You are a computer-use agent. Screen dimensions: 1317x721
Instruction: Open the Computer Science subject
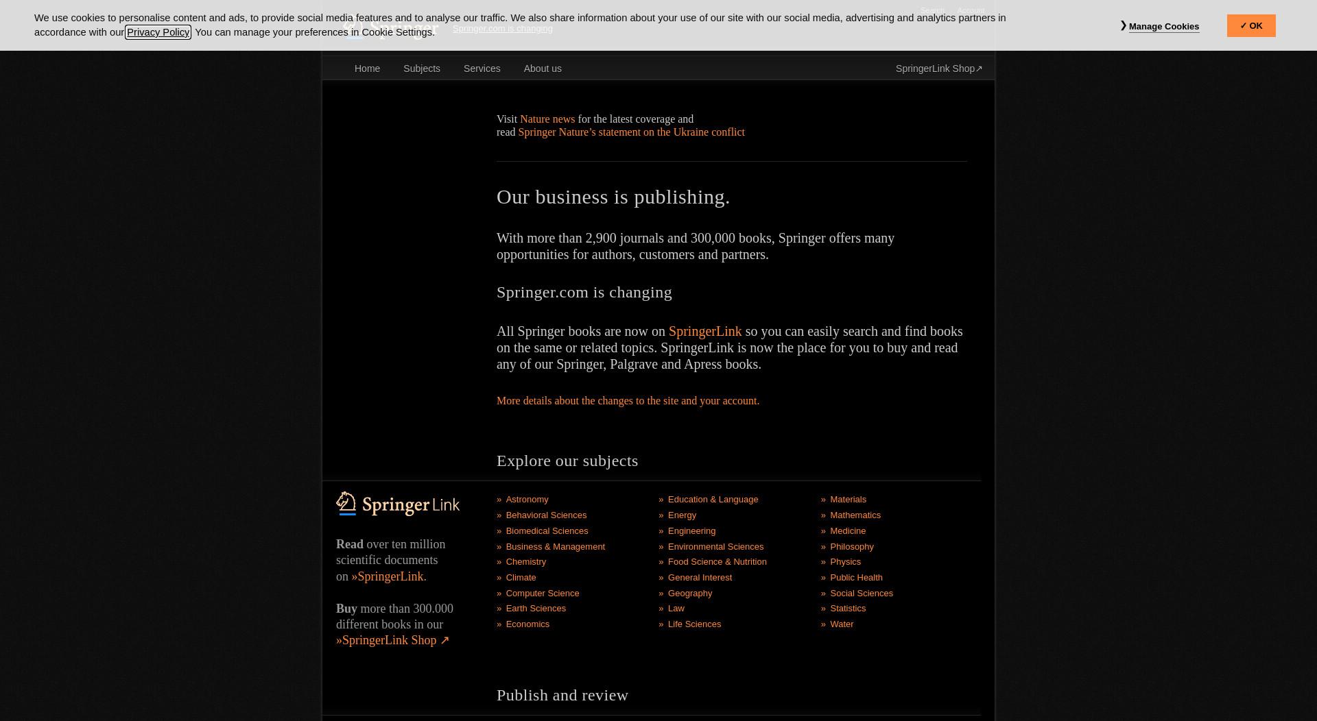[x=543, y=594]
